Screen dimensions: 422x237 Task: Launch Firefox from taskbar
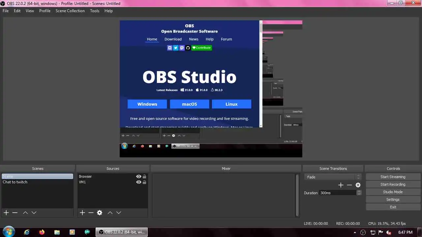[42, 232]
